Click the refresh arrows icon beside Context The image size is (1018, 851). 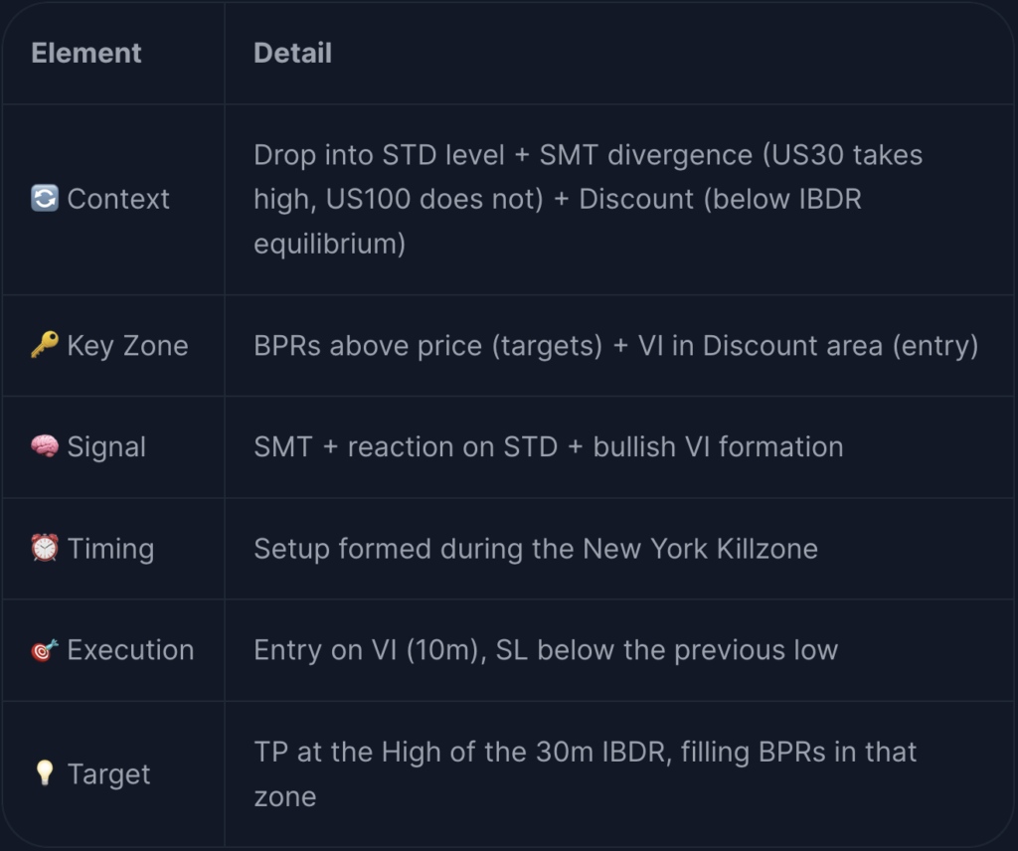(x=45, y=198)
